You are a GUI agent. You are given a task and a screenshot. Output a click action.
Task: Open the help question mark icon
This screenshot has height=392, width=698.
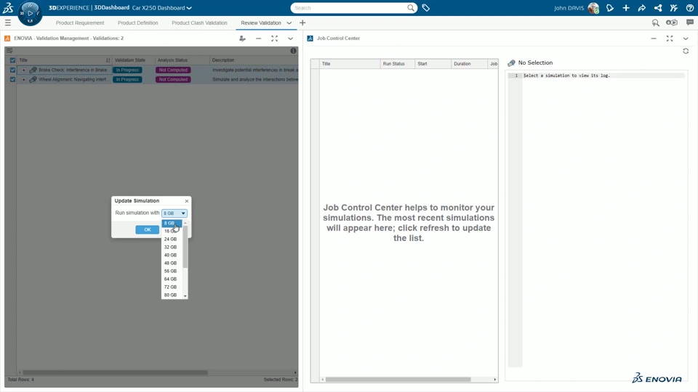point(689,7)
